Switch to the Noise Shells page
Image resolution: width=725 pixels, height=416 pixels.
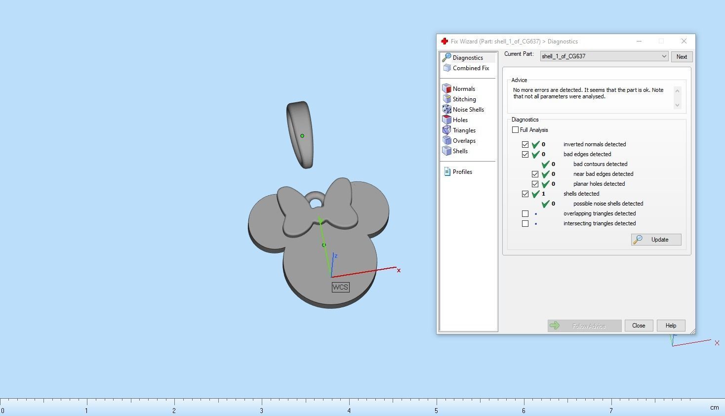(x=468, y=110)
